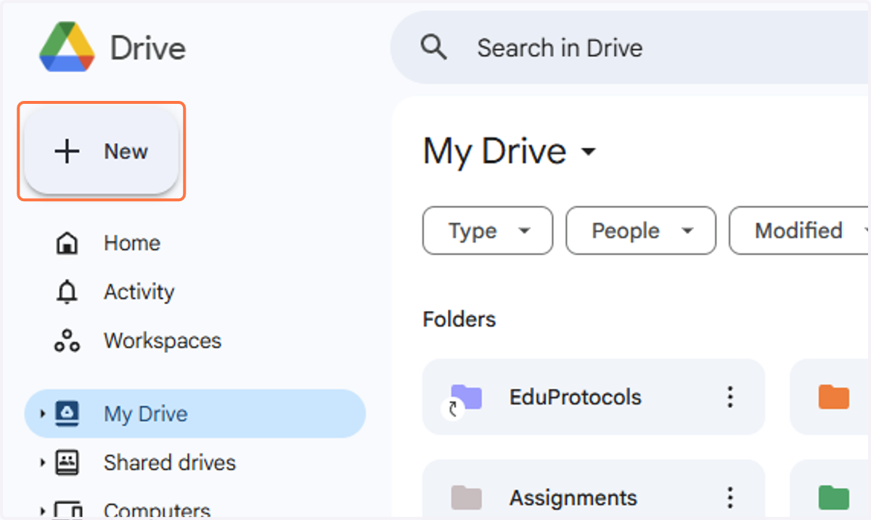The image size is (871, 520).
Task: Open Assignments more actions menu
Action: 730,497
